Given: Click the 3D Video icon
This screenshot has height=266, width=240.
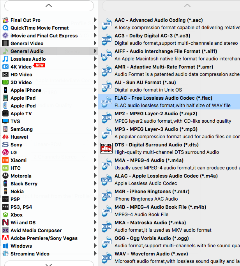Looking at the screenshot, I should 5,83.
